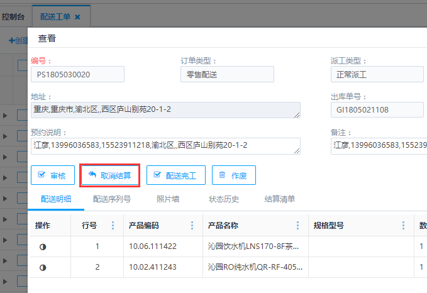Select the 状态历史 tab

coord(224,199)
